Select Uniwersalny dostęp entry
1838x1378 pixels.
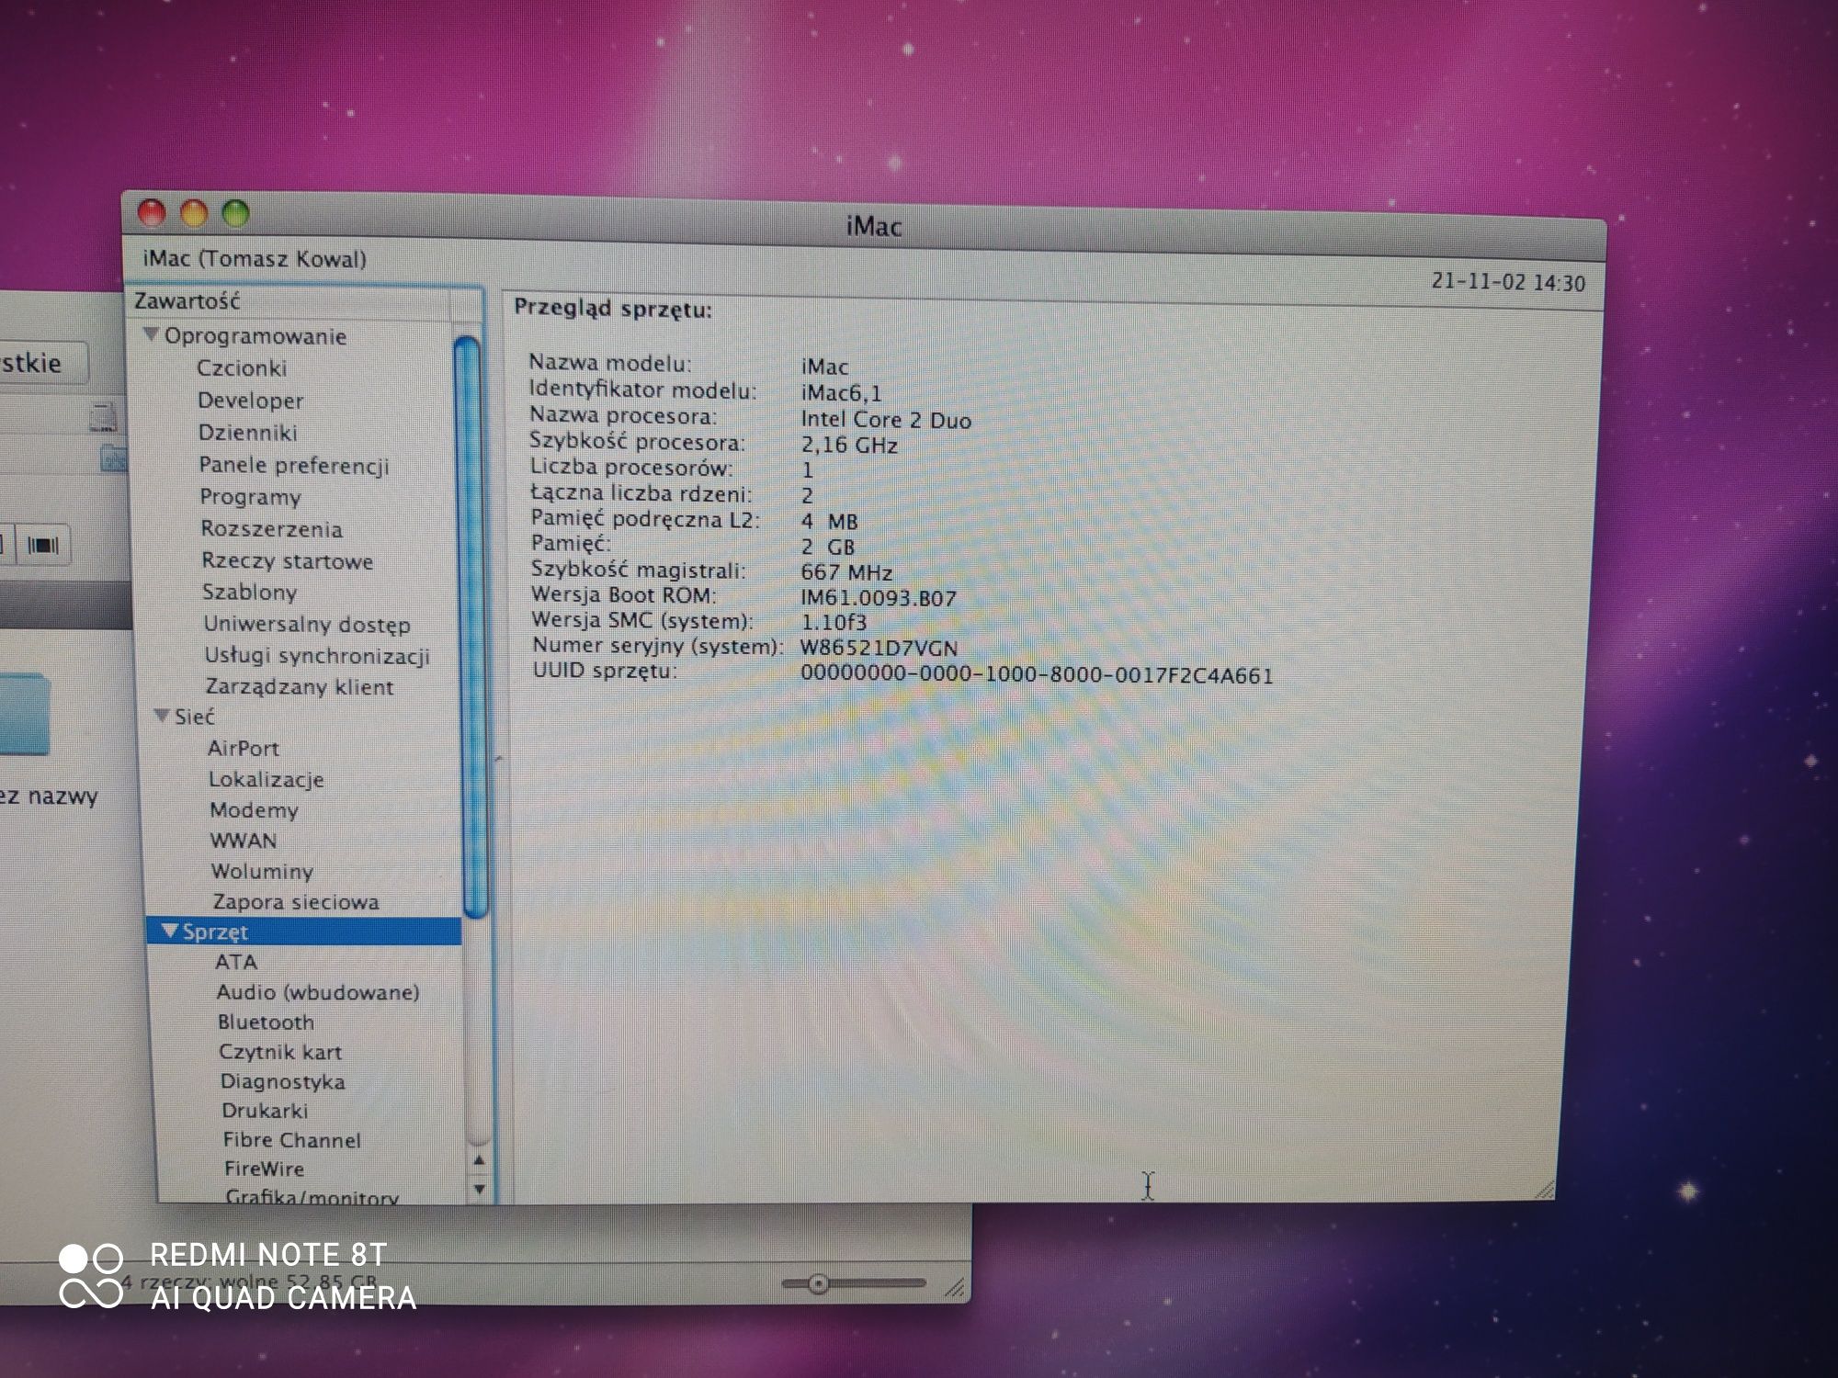pyautogui.click(x=307, y=625)
